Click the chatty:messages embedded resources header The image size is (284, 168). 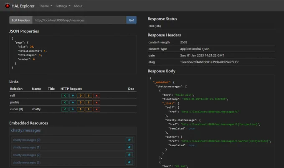tap(26, 130)
